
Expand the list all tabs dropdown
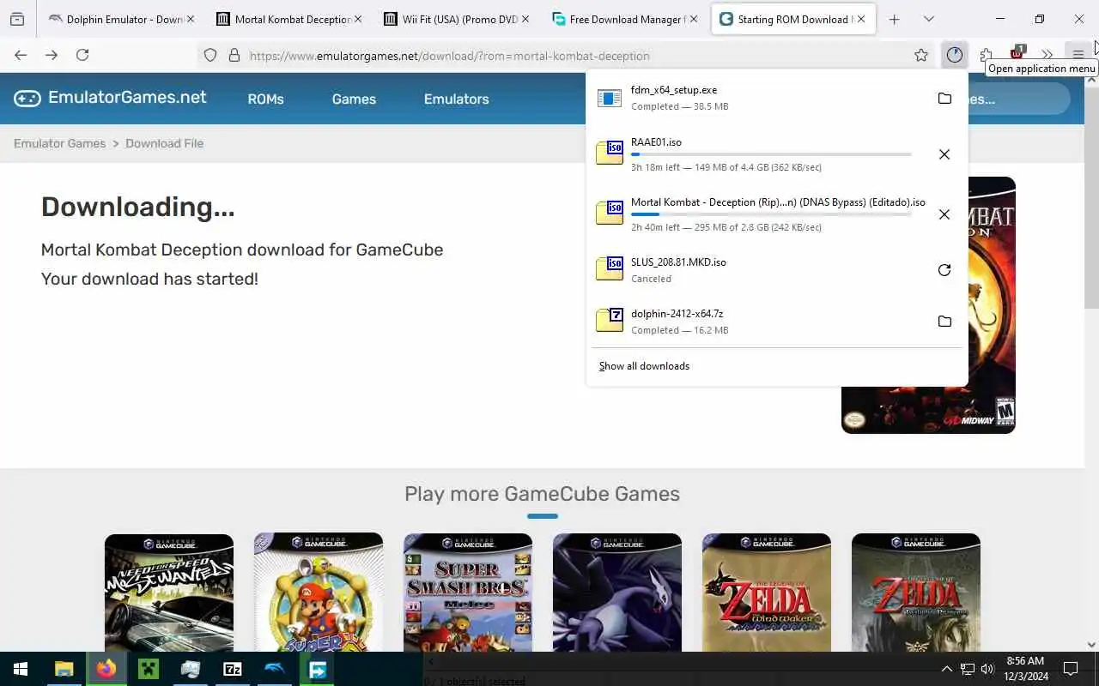pos(929,19)
